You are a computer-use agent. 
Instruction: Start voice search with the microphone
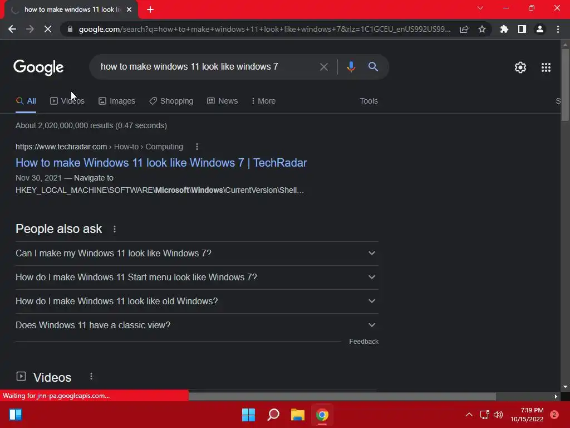(351, 67)
